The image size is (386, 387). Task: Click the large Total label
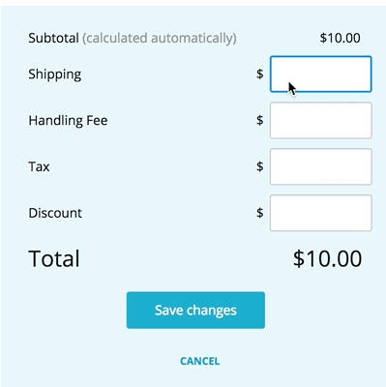coord(54,258)
